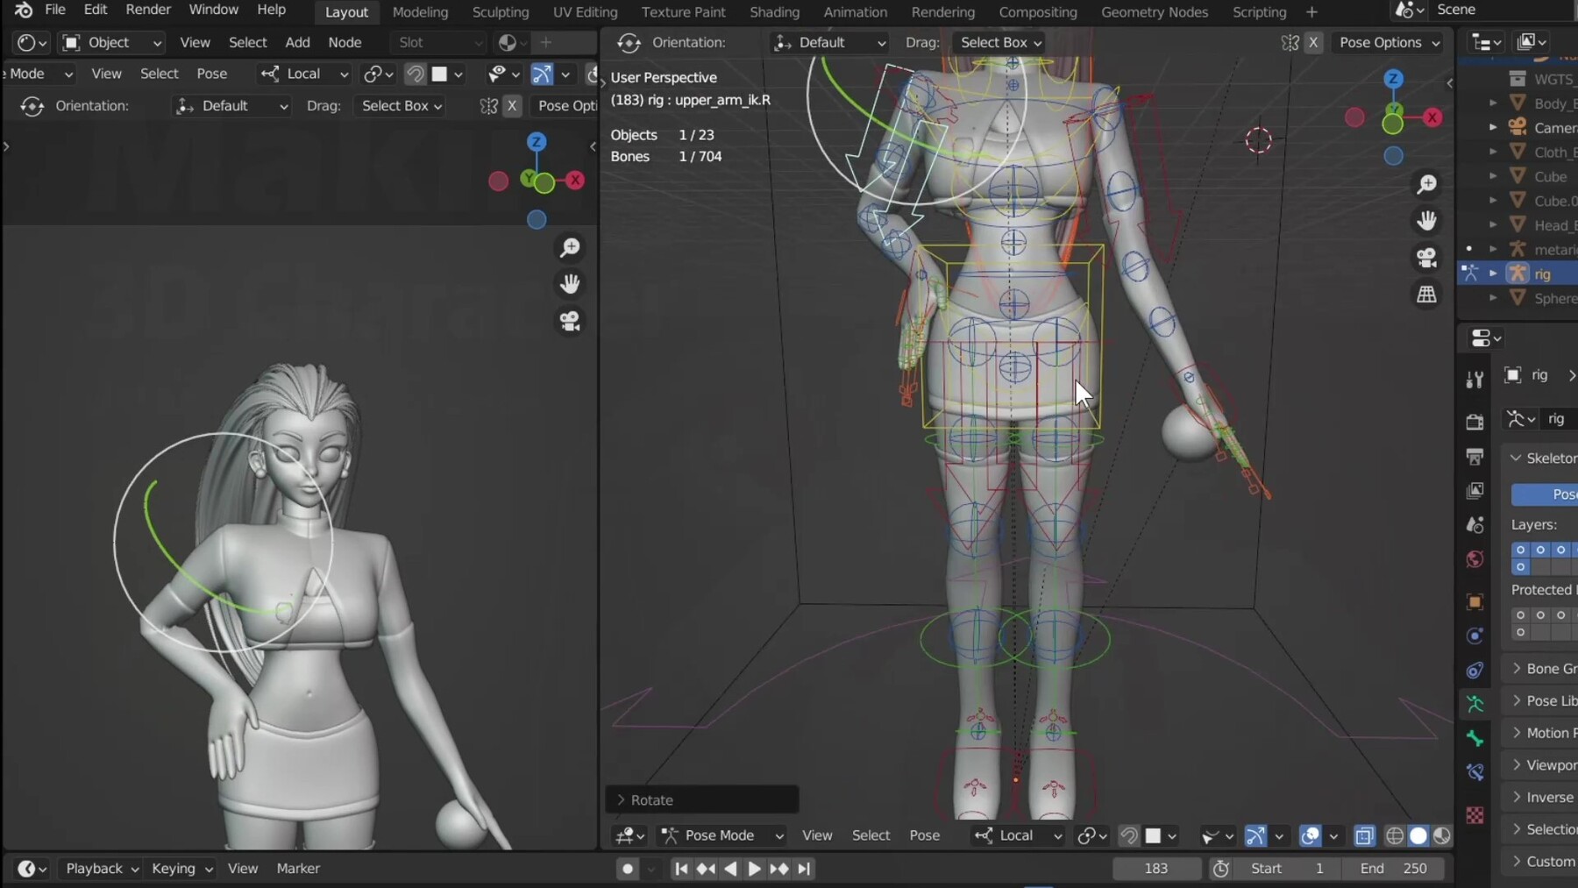Expand the Bone Groups section
Image resolution: width=1578 pixels, height=888 pixels.
[1543, 668]
